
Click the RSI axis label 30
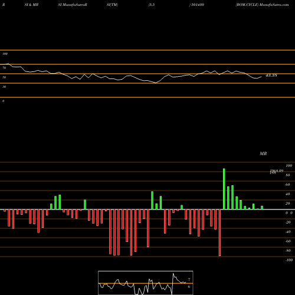click(4, 87)
